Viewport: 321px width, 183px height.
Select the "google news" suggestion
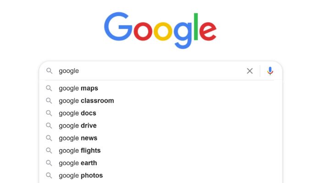(78, 138)
